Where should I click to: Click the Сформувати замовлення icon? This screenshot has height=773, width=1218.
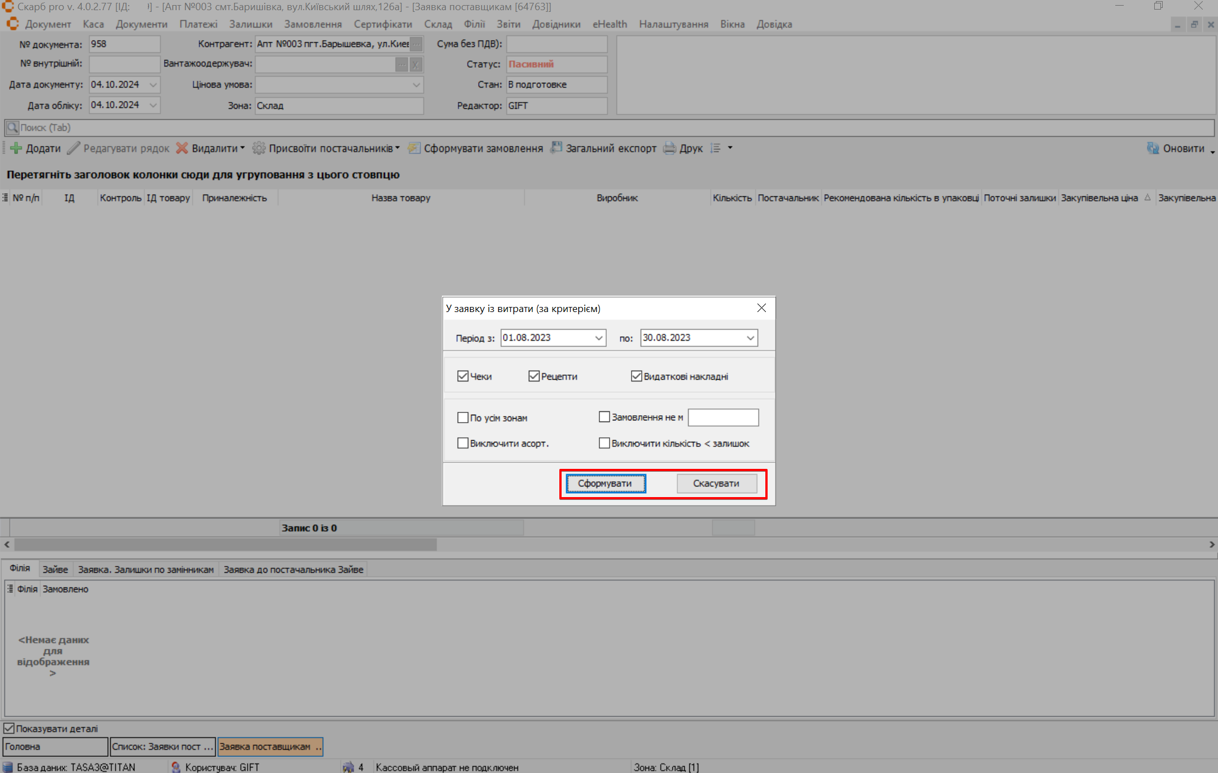tap(414, 148)
